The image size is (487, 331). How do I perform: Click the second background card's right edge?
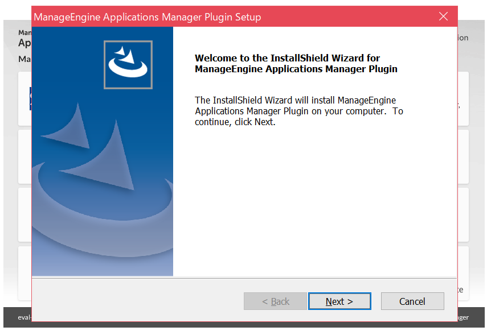point(463,156)
